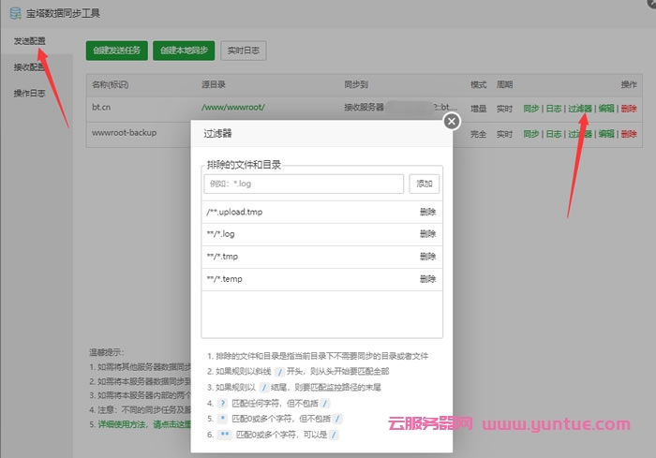Click red 删除 on the bt.cn row
656x458 pixels.
pyautogui.click(x=628, y=108)
